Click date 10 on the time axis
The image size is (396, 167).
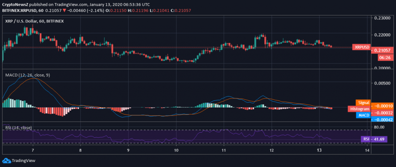(176, 150)
